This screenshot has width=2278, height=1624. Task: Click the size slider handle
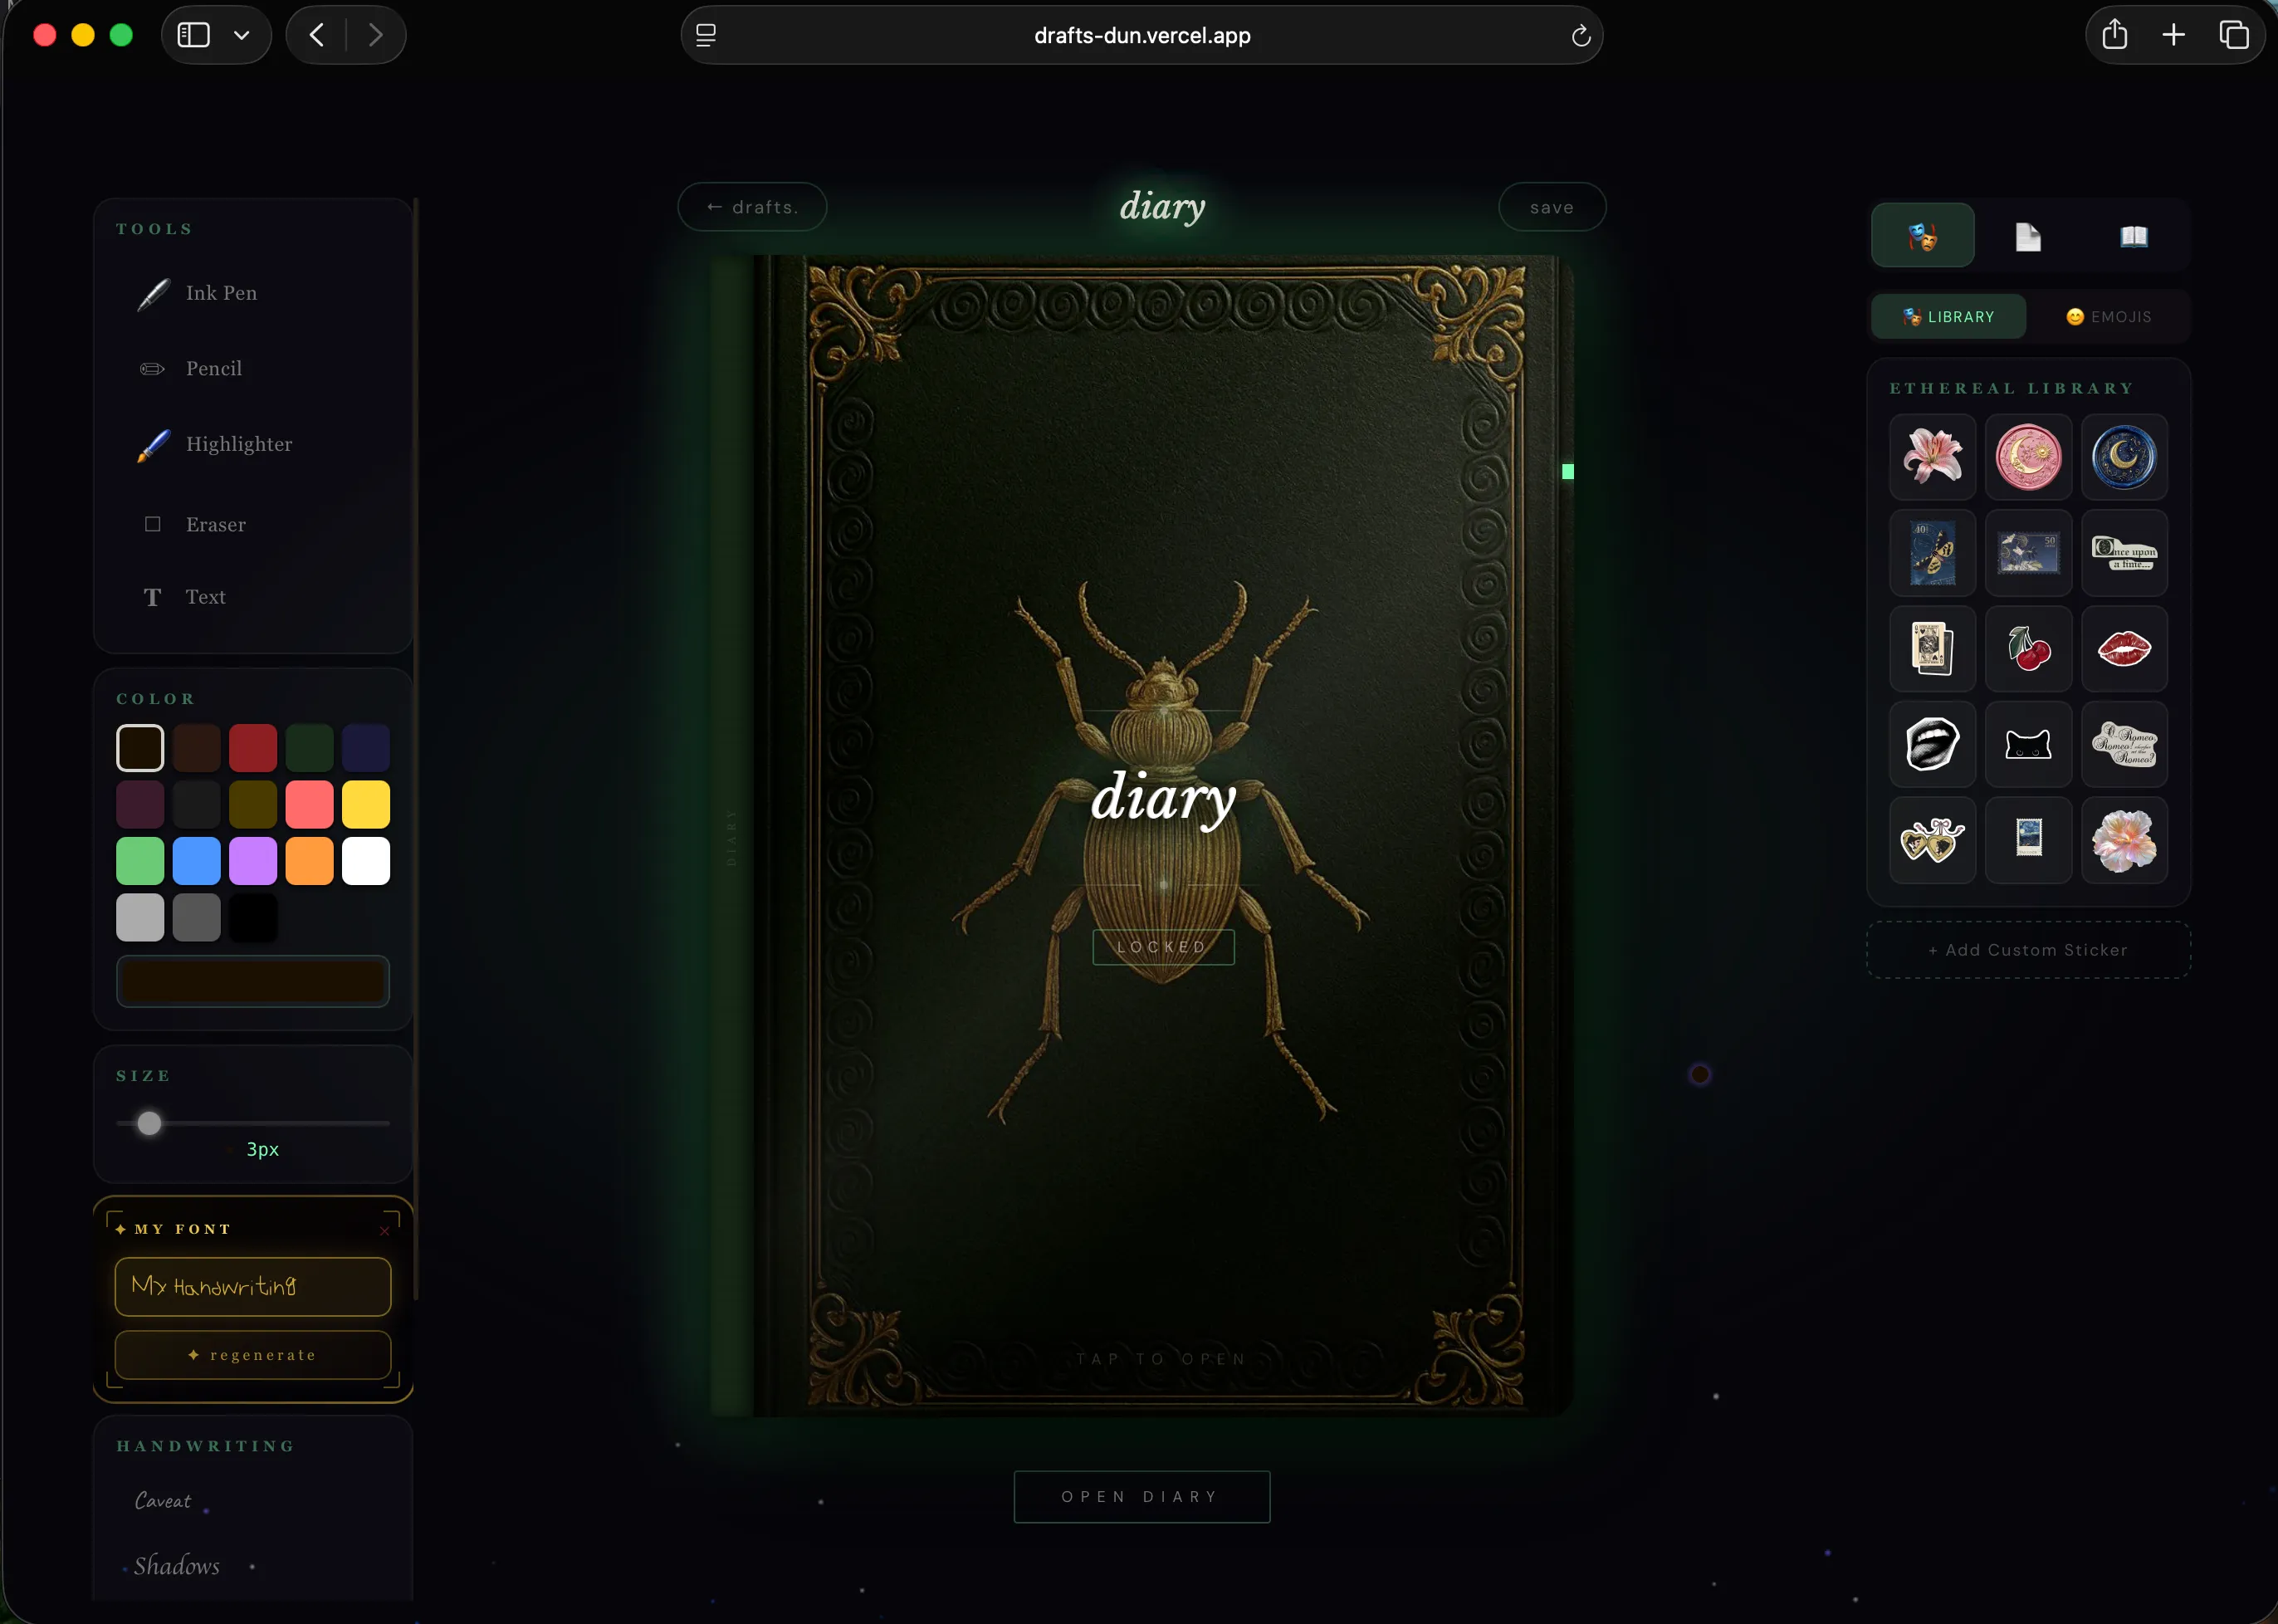click(x=149, y=1123)
